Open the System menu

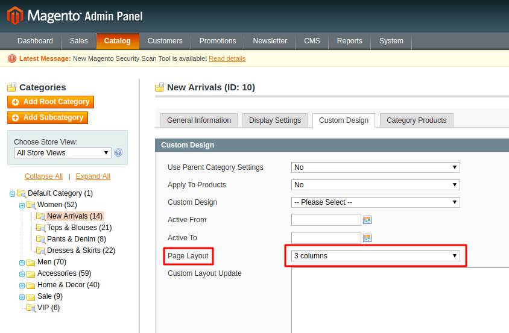391,41
